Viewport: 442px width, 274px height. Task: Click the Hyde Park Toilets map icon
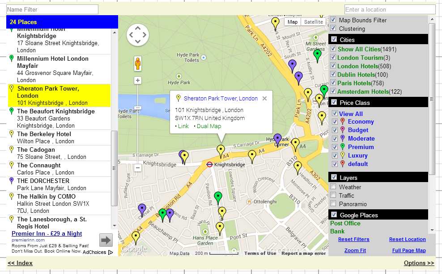pos(204,58)
